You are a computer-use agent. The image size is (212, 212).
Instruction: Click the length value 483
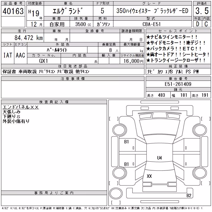tap(162, 95)
